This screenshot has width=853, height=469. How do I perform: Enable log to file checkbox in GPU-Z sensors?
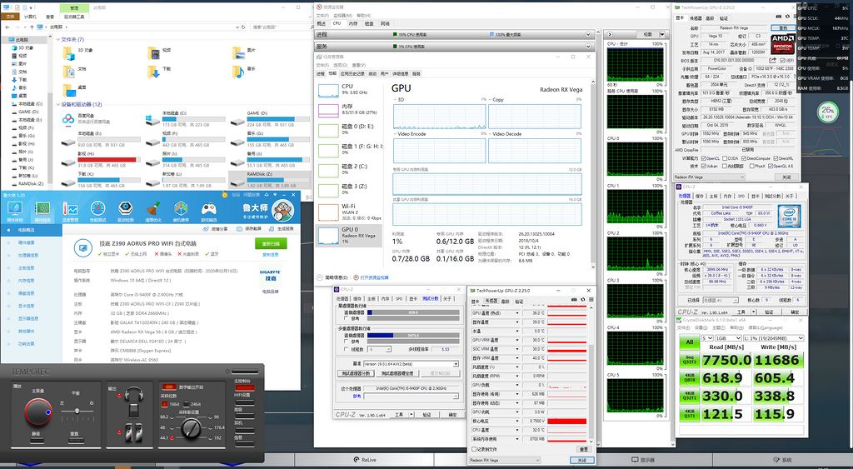click(473, 449)
